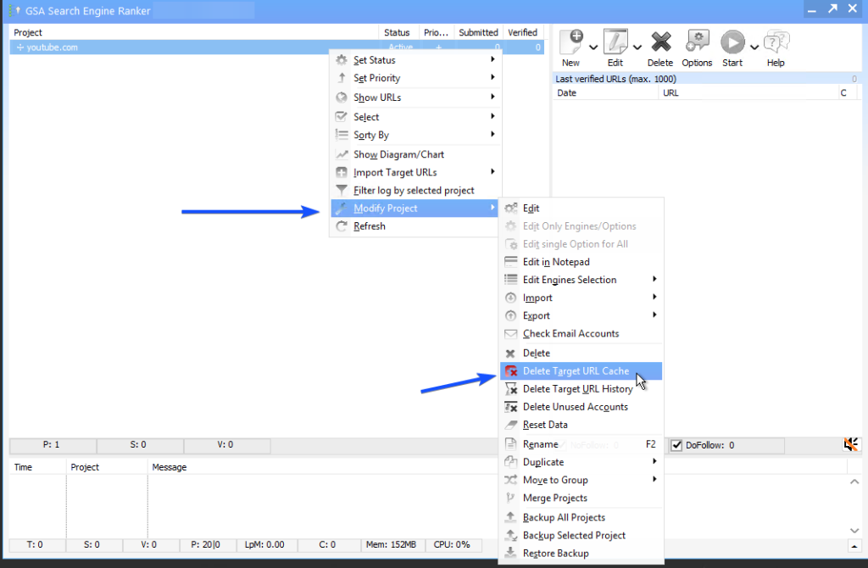Open the Edit button dropdown arrow
Screen dimensions: 868x568
coord(637,47)
